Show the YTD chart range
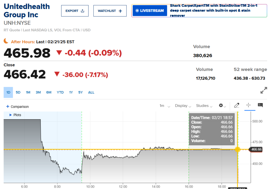 pos(60,93)
